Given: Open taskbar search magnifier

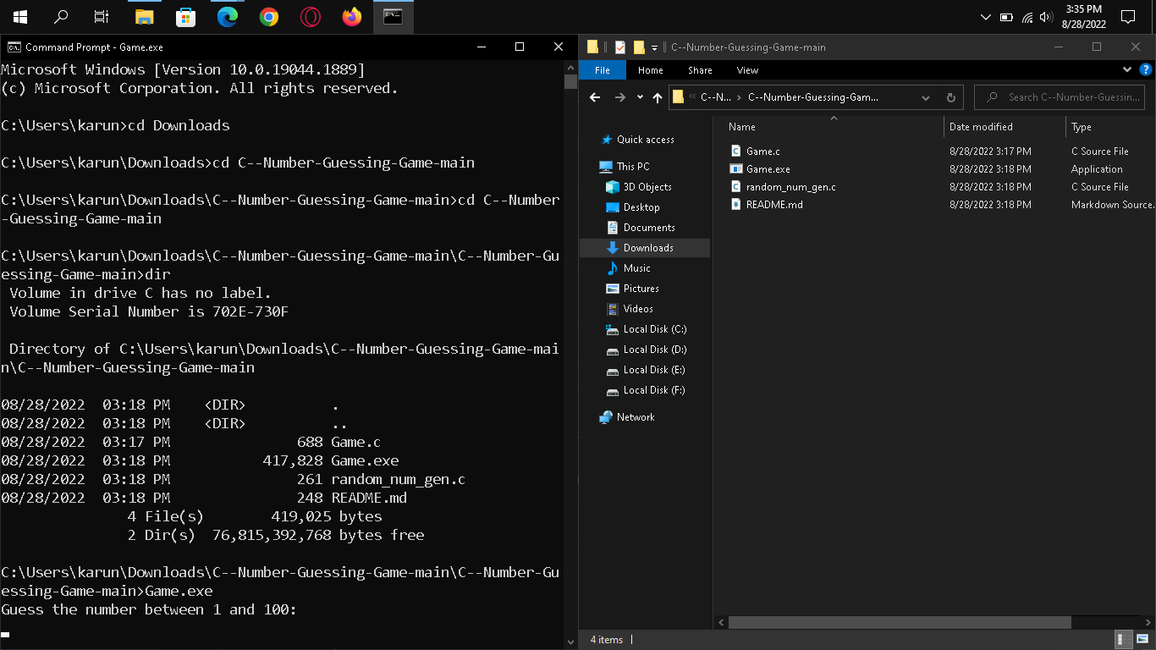Looking at the screenshot, I should point(61,17).
